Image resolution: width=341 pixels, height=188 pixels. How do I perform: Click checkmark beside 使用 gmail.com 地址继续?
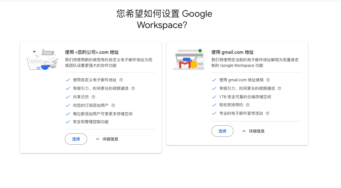pyautogui.click(x=214, y=80)
